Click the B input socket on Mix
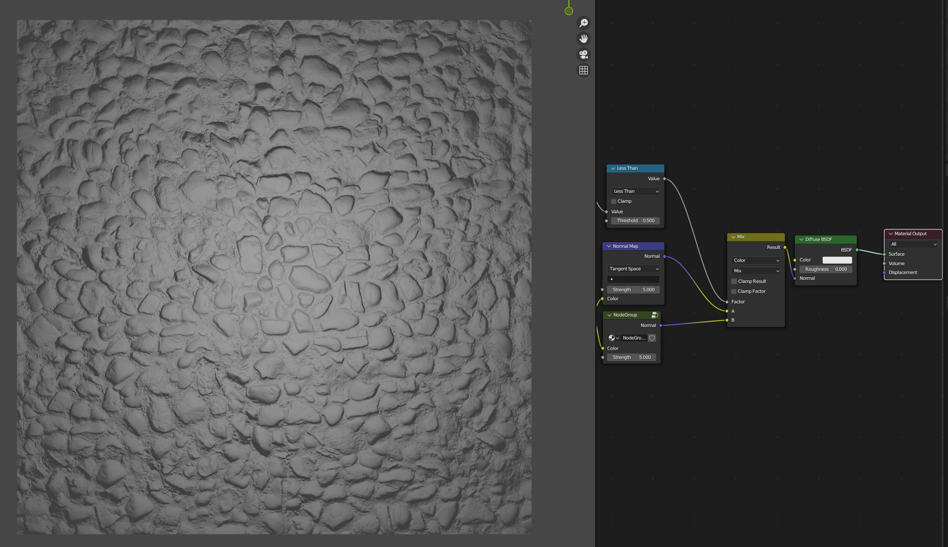The image size is (948, 547). point(727,320)
